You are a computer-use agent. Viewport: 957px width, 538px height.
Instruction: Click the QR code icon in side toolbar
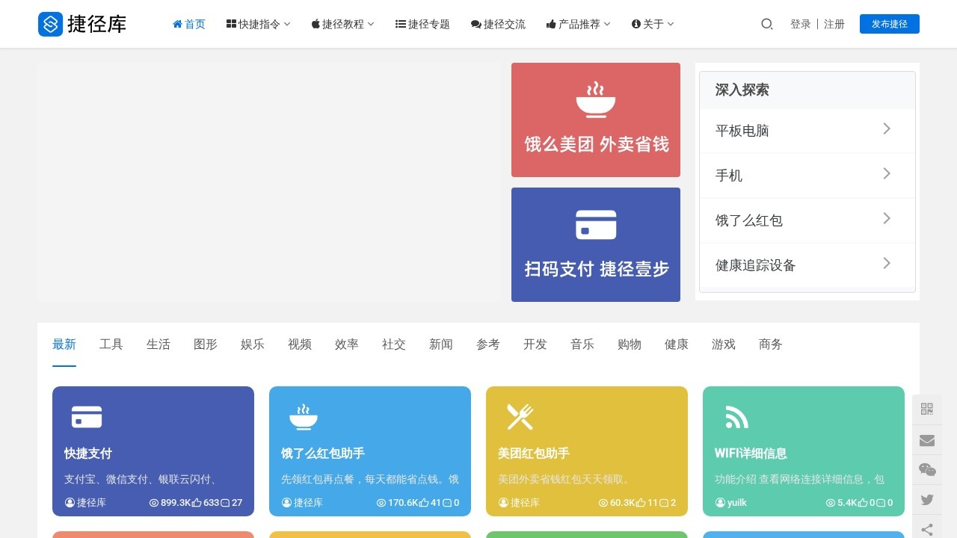pos(927,409)
